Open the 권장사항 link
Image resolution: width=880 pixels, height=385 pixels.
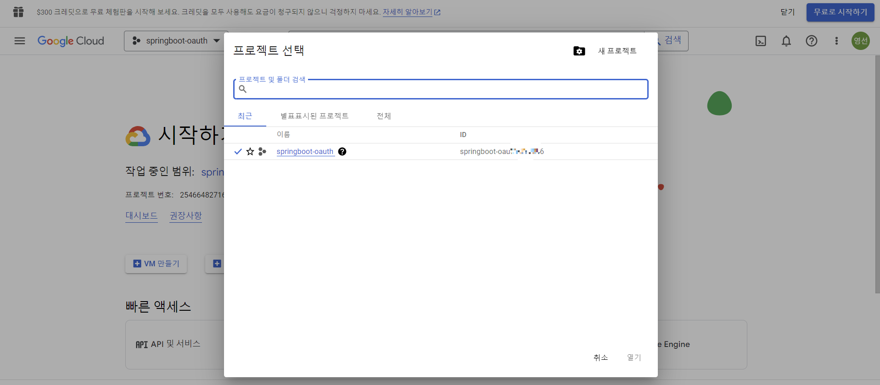point(185,215)
